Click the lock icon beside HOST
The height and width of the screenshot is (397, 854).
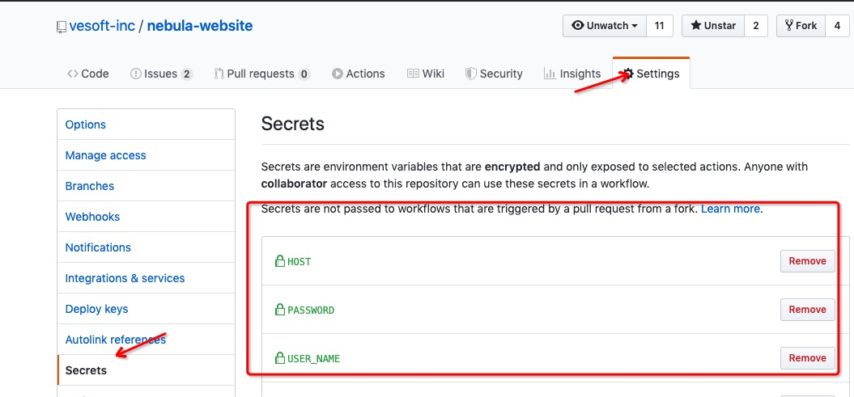click(x=280, y=261)
